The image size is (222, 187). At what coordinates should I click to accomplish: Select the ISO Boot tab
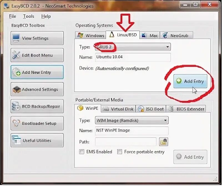pyautogui.click(x=151, y=109)
